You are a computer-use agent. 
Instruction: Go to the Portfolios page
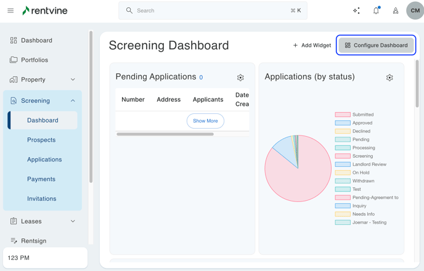[35, 60]
